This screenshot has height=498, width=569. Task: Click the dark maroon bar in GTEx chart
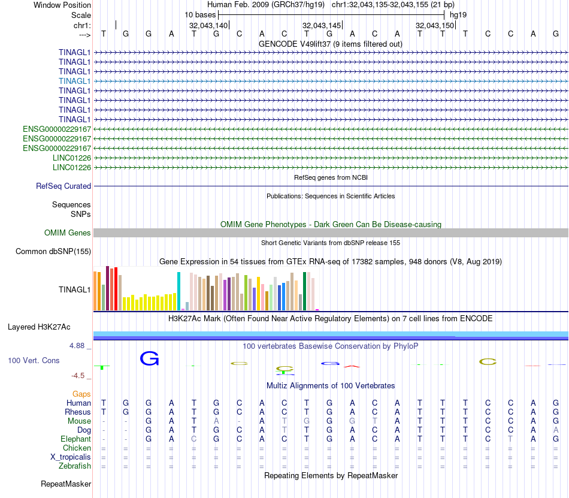[x=107, y=288]
